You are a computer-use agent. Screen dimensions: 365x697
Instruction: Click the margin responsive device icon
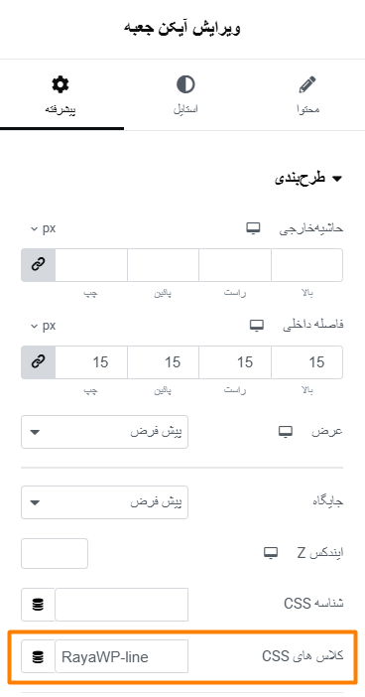[x=253, y=228]
